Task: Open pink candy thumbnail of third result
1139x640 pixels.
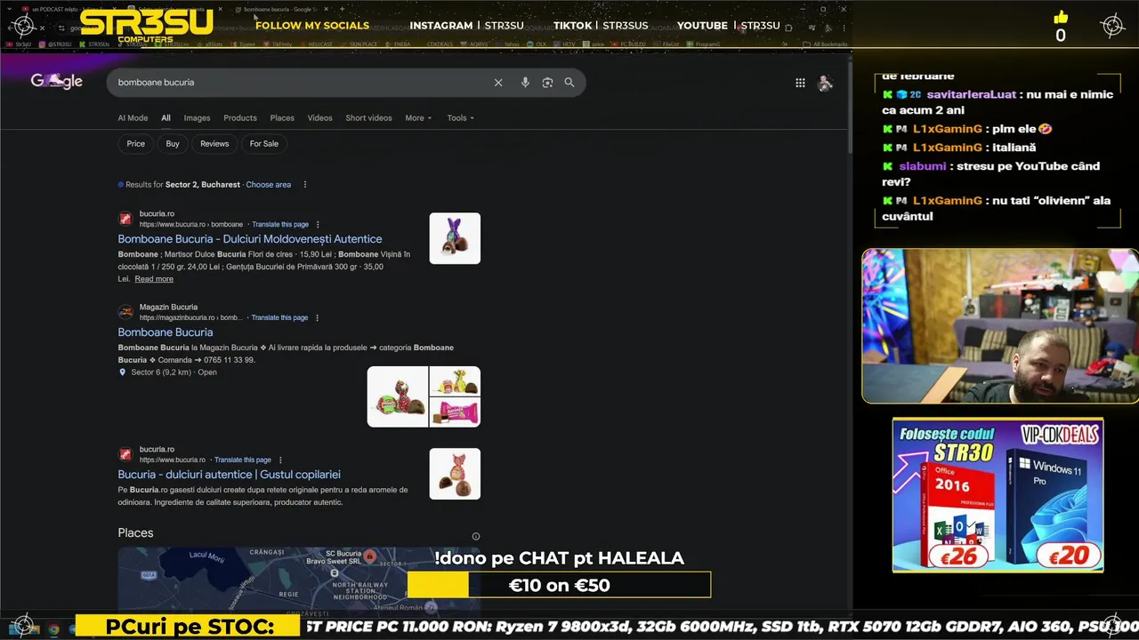Action: pos(455,474)
